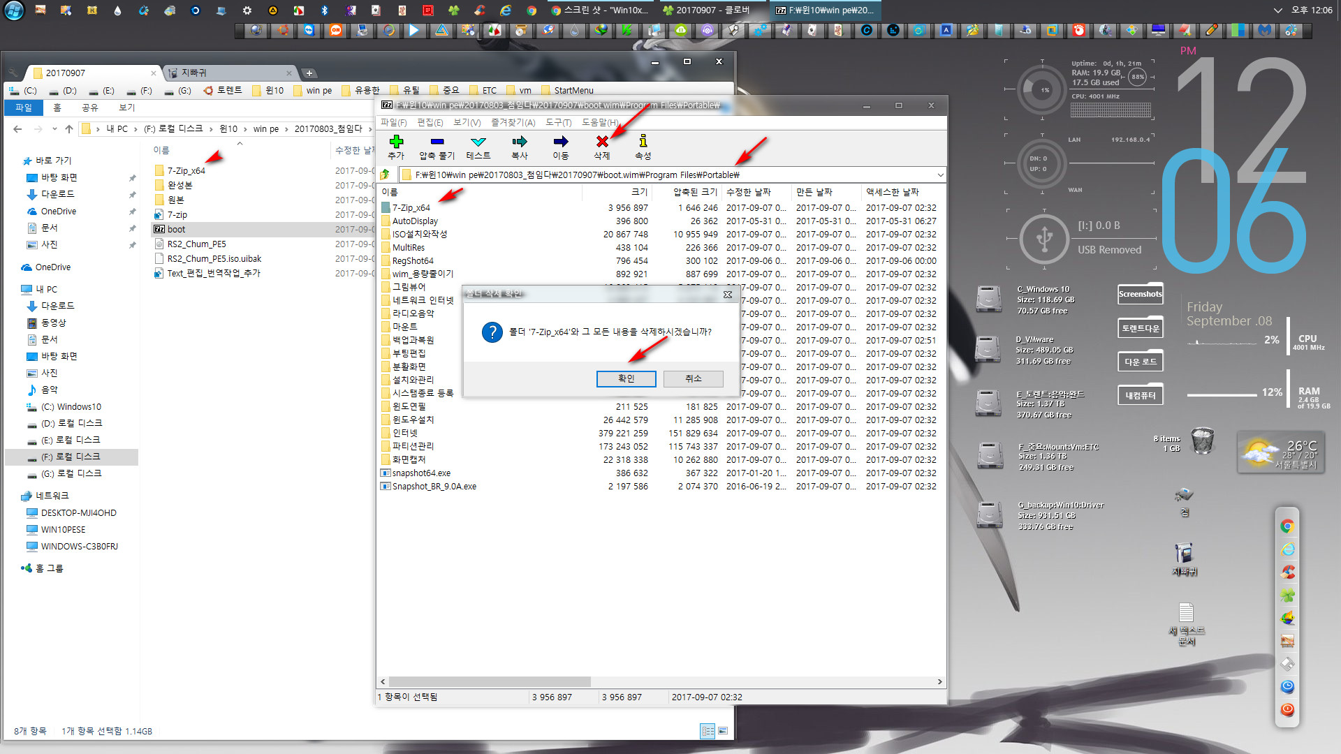This screenshot has width=1341, height=754.
Task: Select snapshot64.exe in the file list
Action: [x=421, y=473]
